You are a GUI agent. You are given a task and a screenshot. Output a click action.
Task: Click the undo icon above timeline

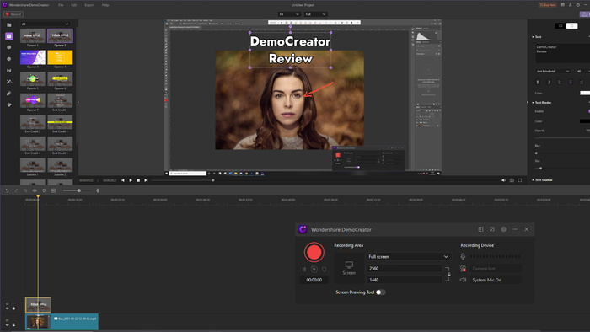7,190
